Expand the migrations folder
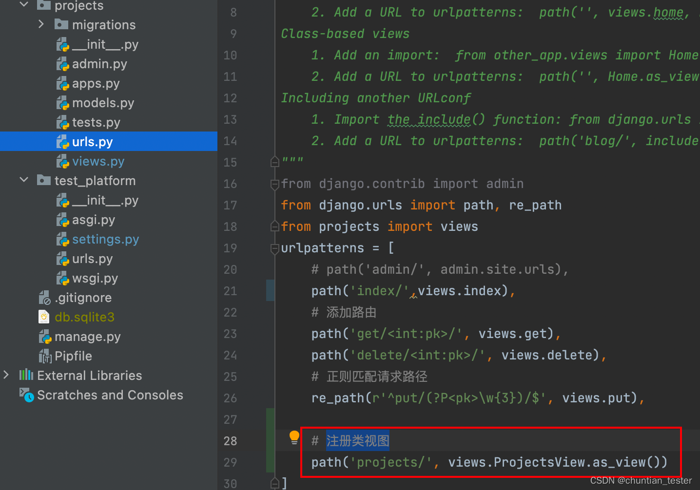This screenshot has height=490, width=700. (x=41, y=24)
